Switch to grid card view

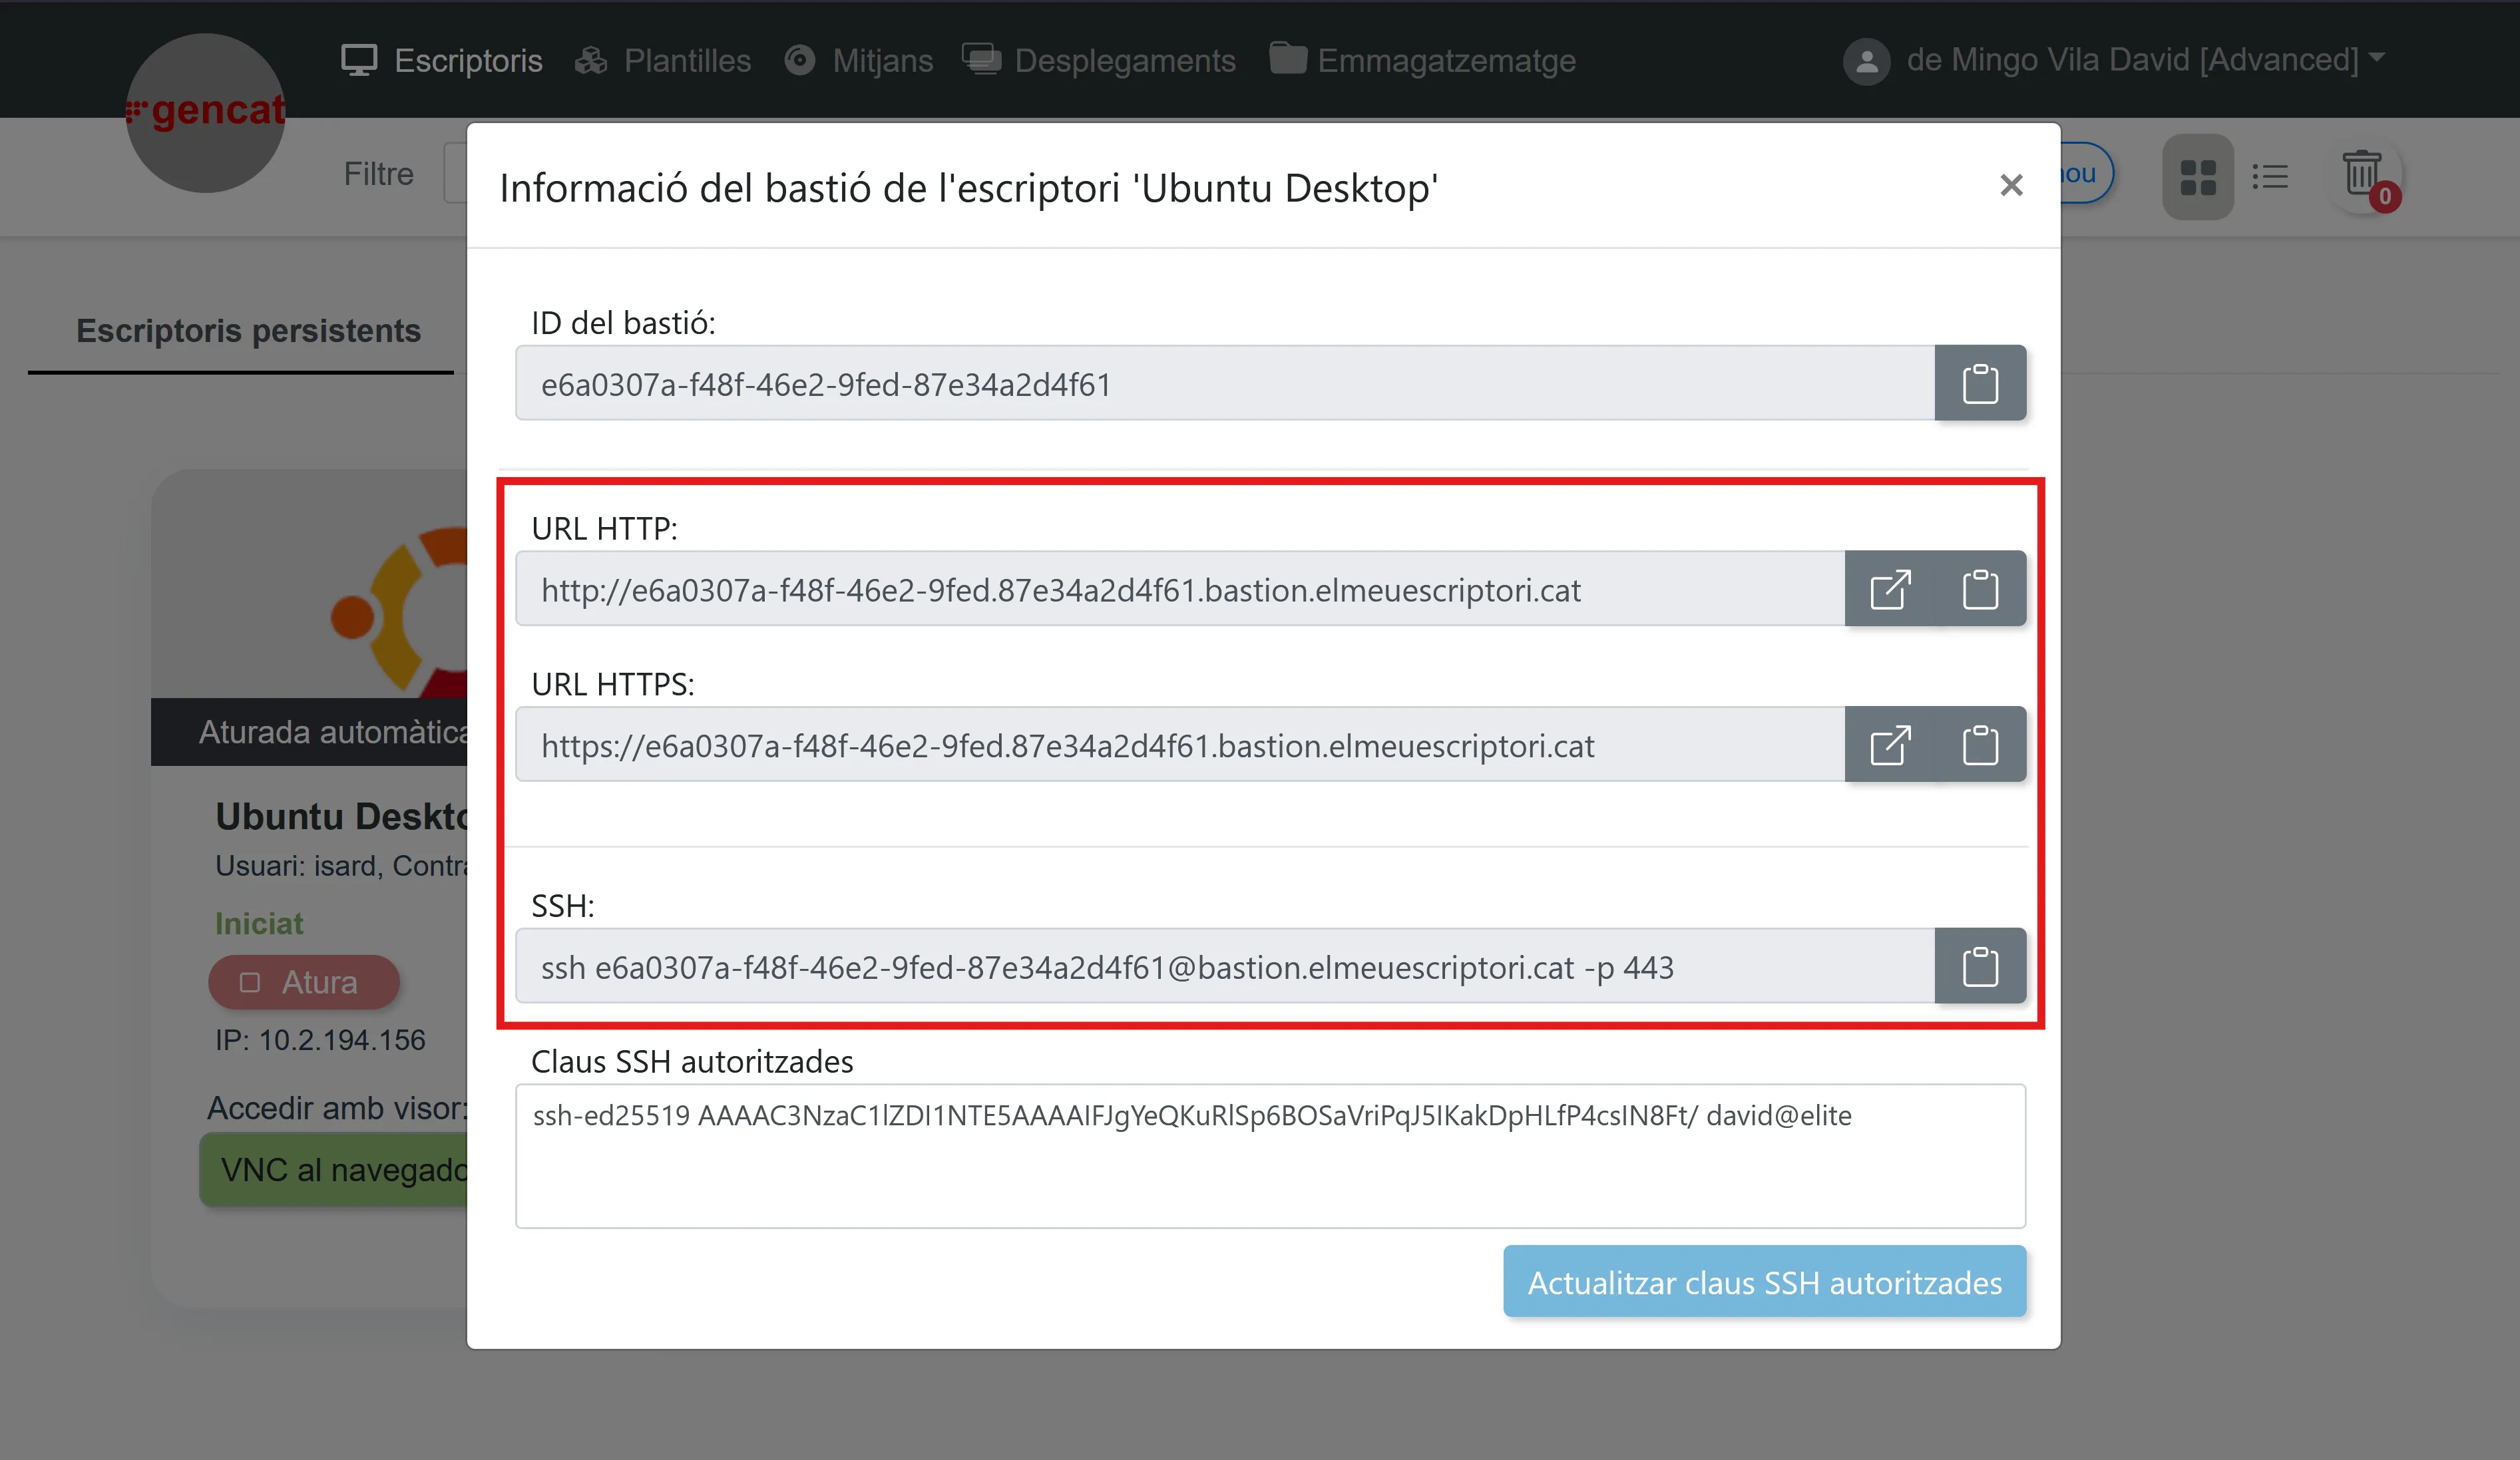(x=2197, y=177)
